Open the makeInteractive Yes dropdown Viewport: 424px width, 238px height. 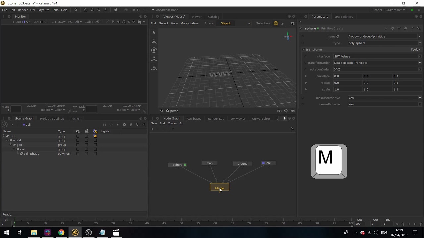(384, 98)
